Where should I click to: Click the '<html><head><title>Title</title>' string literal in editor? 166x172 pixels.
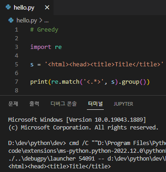(104, 64)
